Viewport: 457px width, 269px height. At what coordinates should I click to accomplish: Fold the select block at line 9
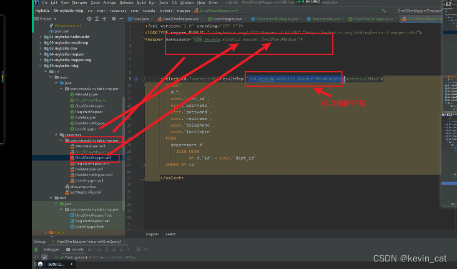(x=143, y=79)
